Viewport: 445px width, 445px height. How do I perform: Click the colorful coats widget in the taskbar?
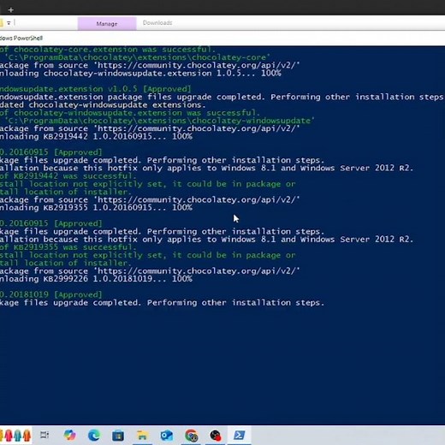click(x=16, y=436)
